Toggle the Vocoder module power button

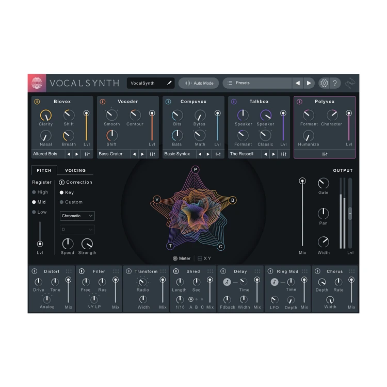(103, 102)
